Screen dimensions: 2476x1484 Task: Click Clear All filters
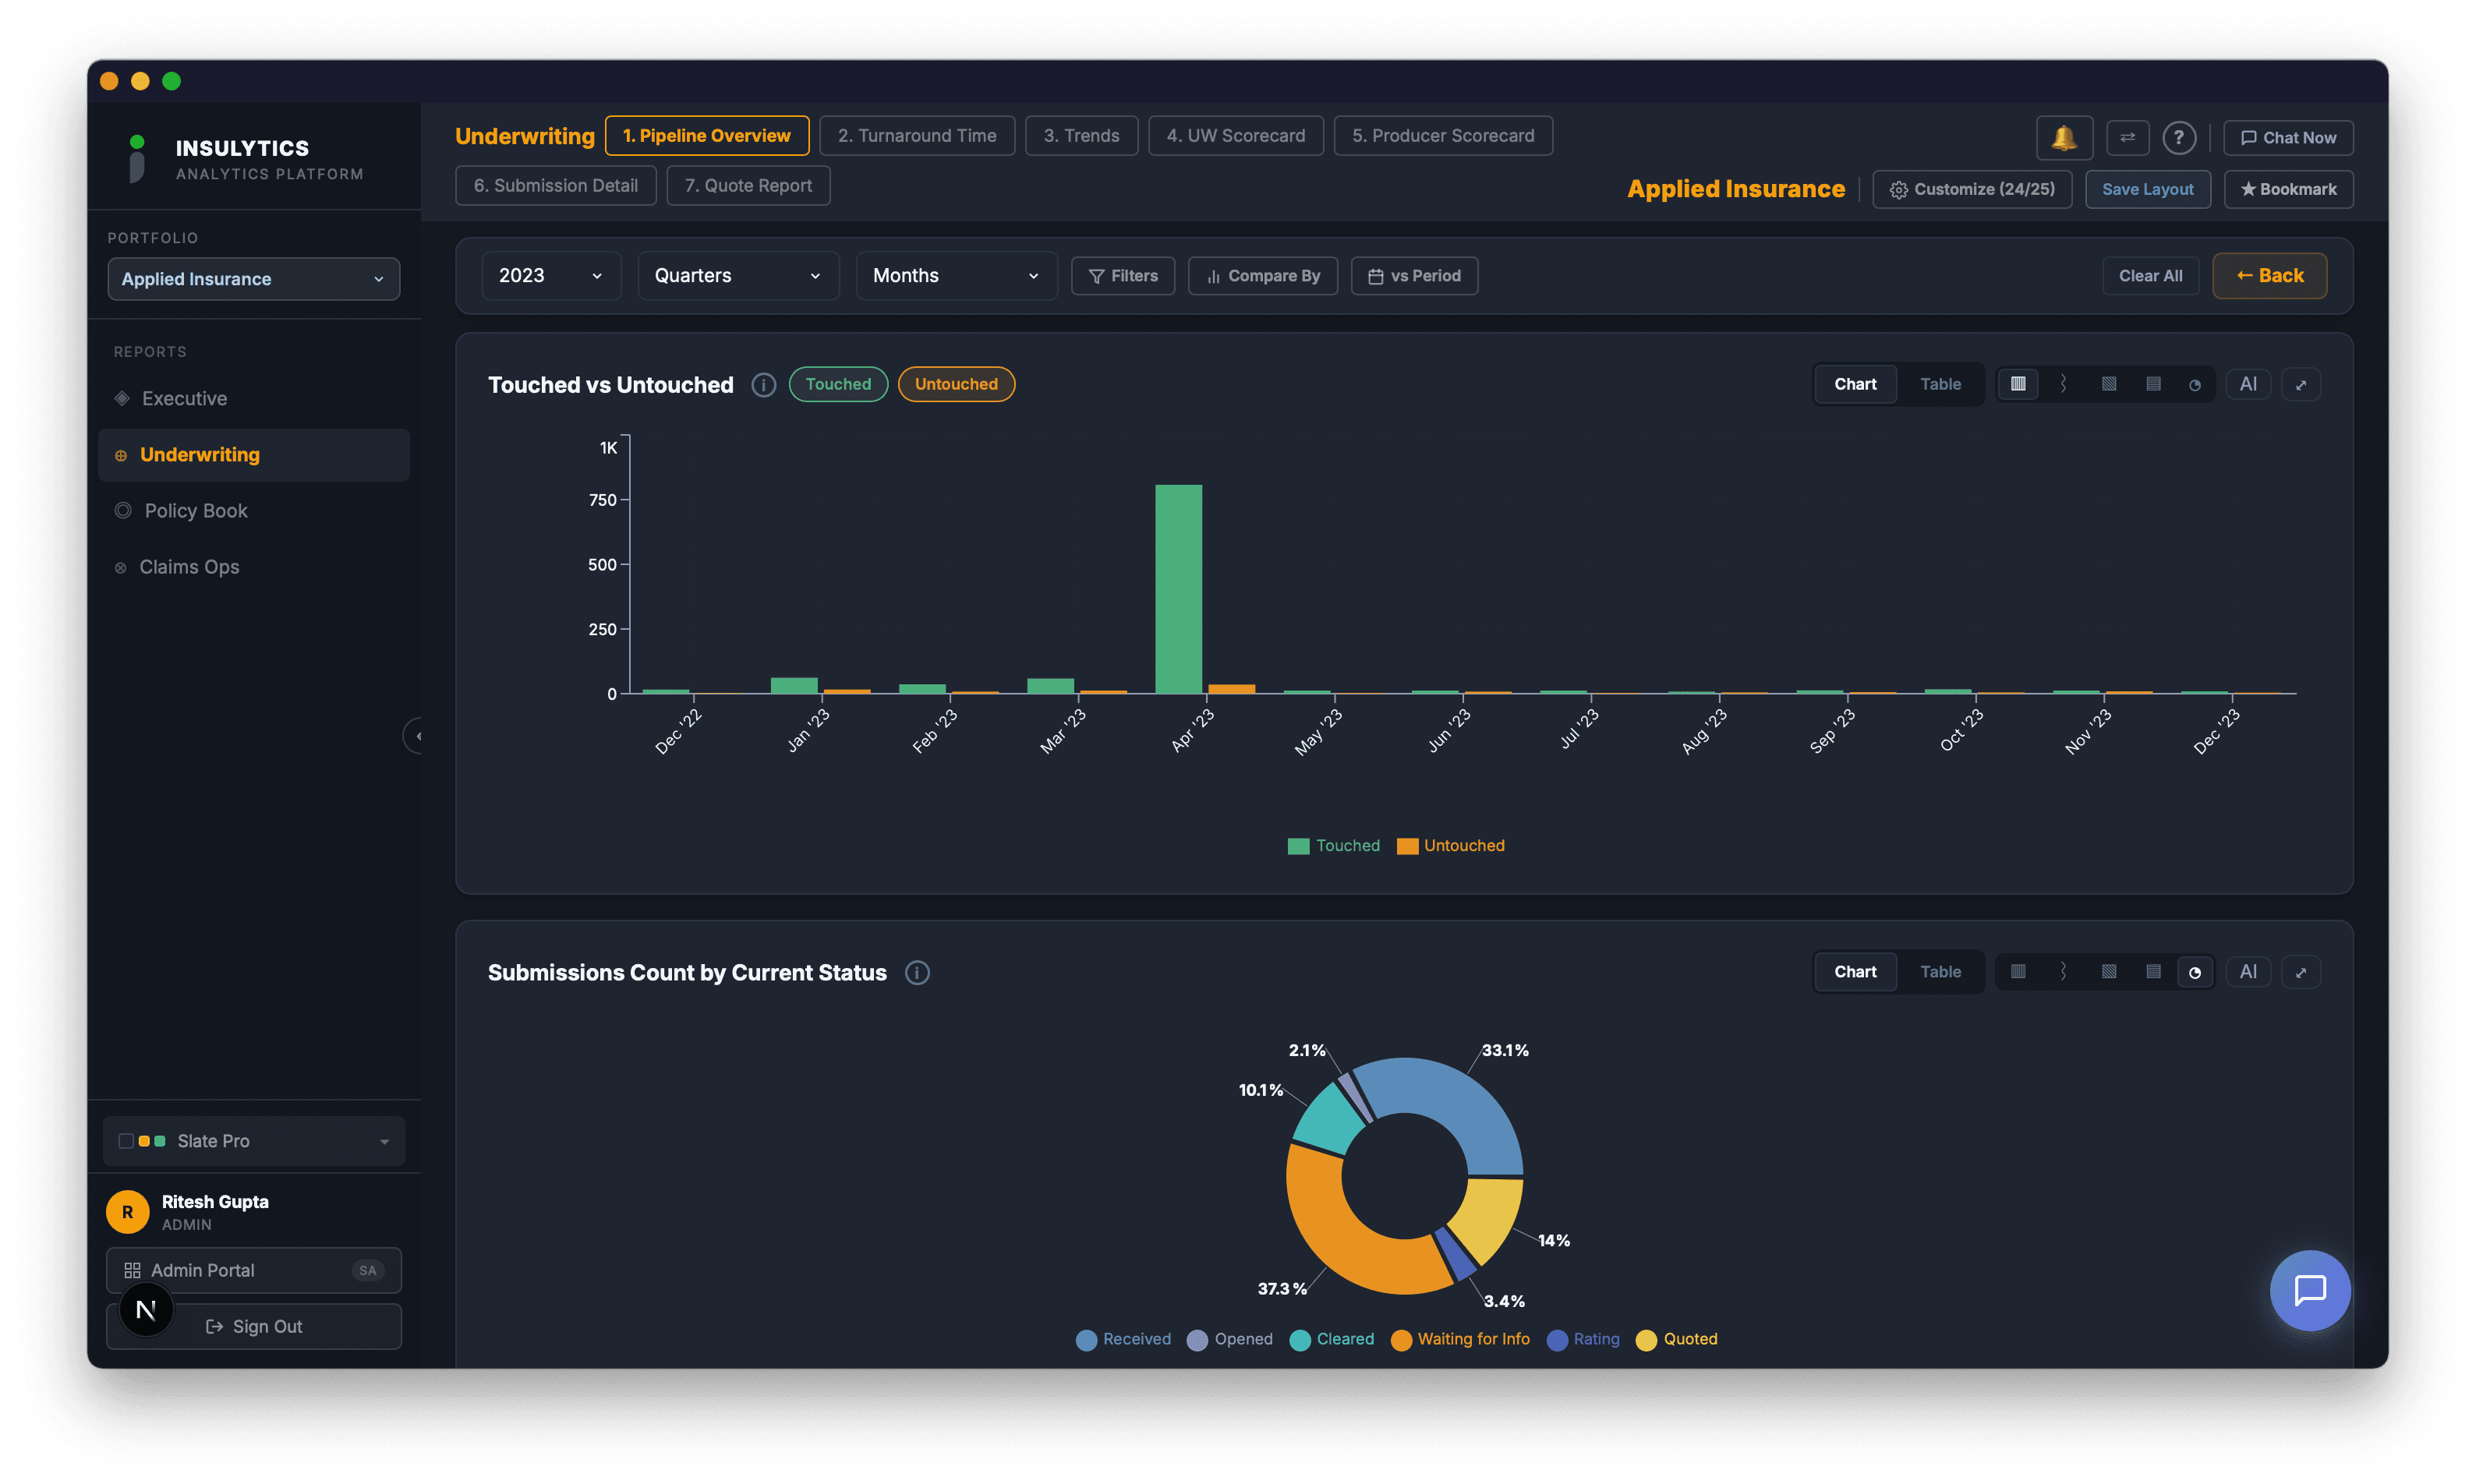(2150, 276)
